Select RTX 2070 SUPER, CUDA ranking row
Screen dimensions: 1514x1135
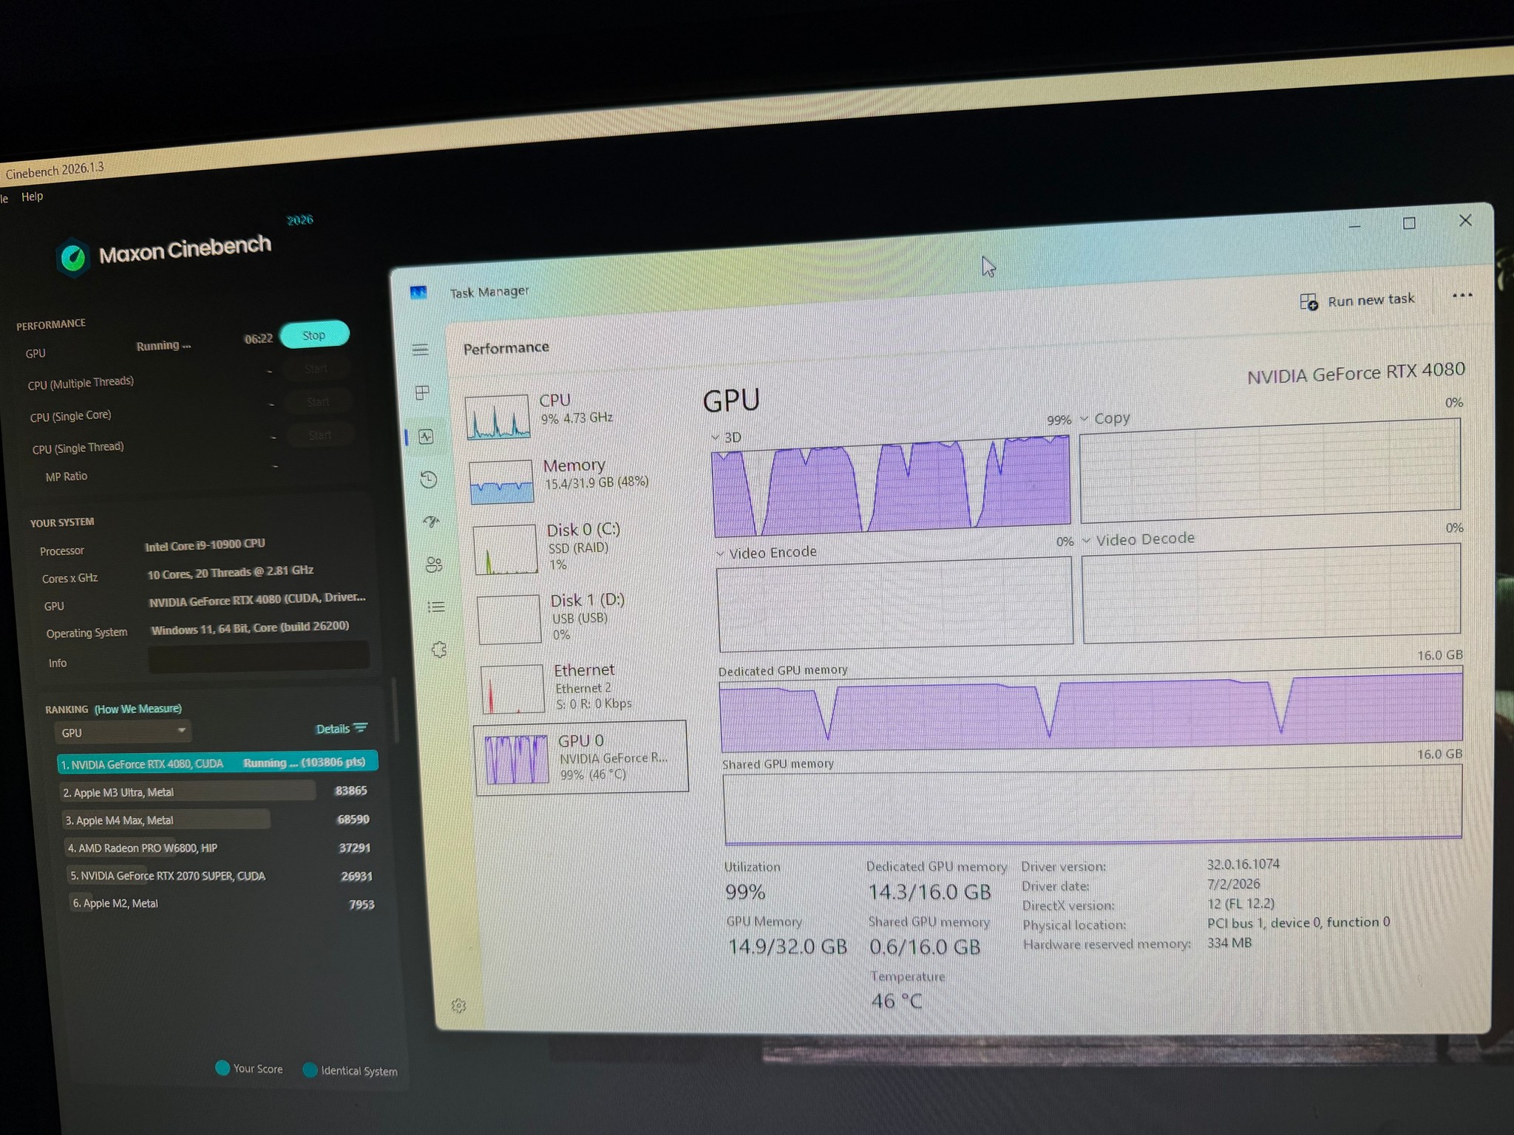pos(221,876)
